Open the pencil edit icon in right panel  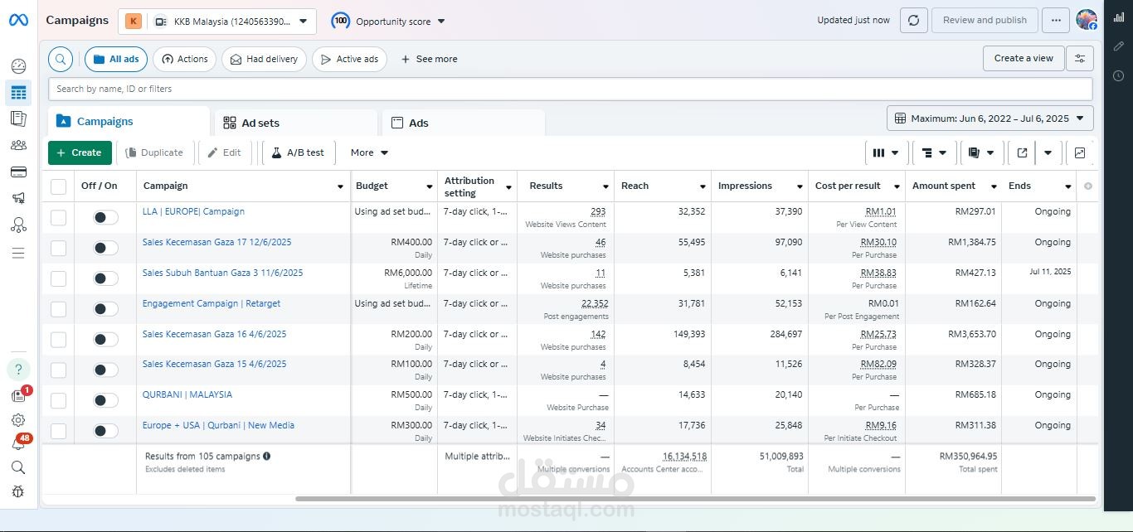(x=1118, y=46)
